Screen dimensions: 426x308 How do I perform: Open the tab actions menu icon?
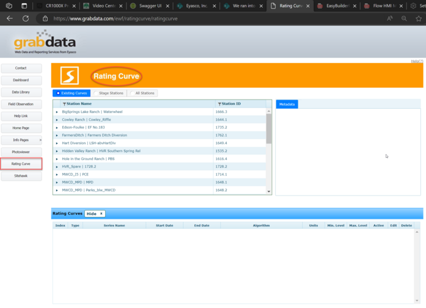click(24, 5)
